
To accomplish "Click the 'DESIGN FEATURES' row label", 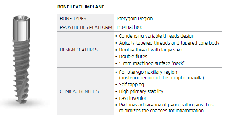I will point(79,50).
